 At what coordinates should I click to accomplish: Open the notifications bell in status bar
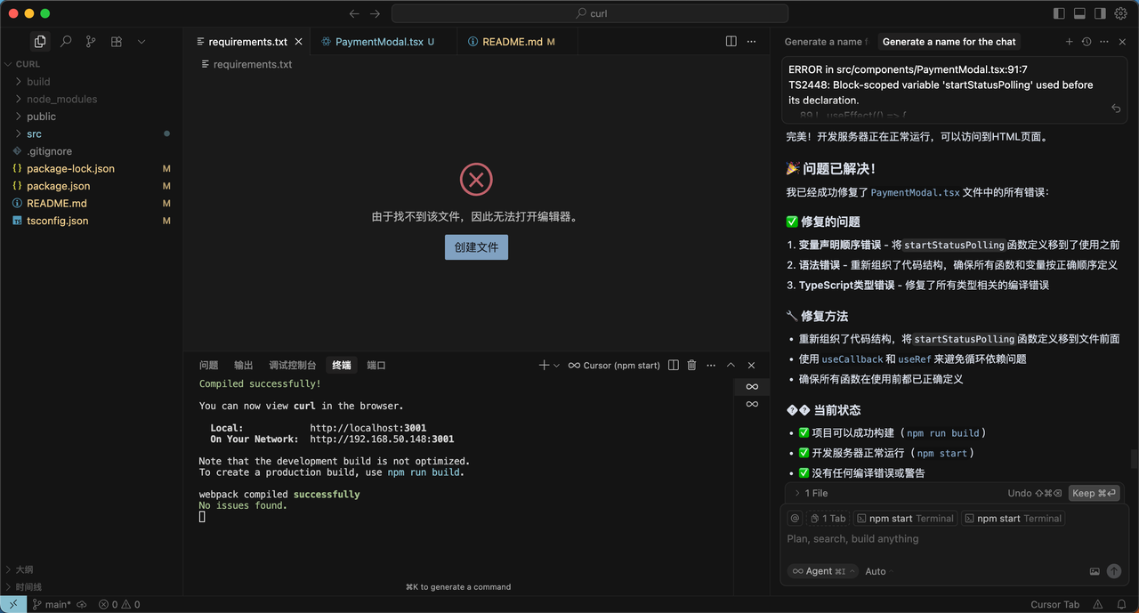[x=1121, y=604]
